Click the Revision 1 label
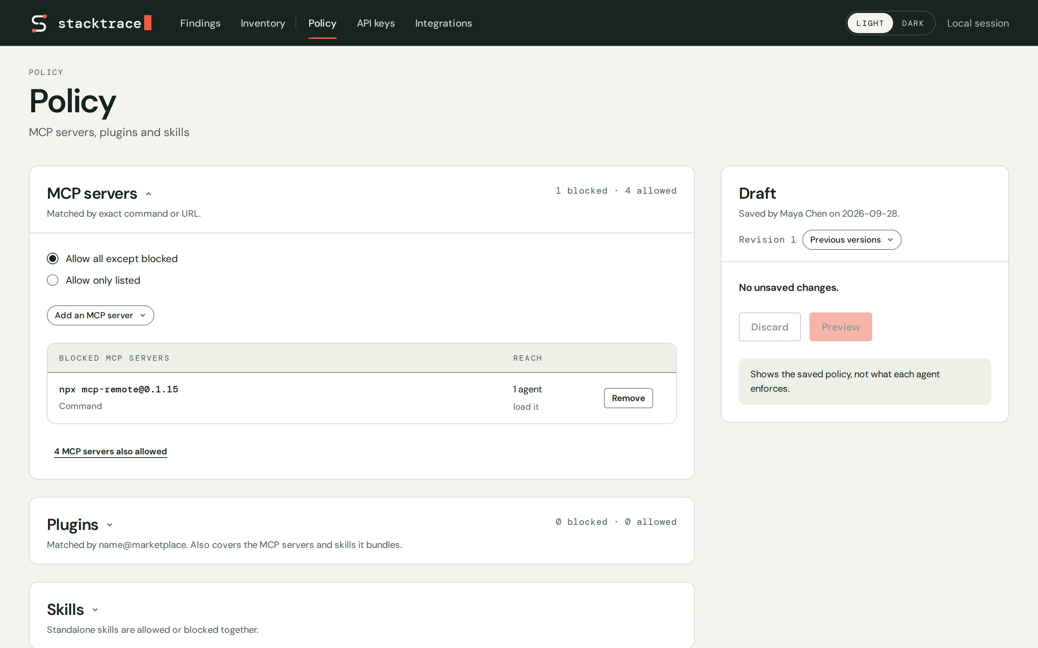The image size is (1038, 648). 767,239
